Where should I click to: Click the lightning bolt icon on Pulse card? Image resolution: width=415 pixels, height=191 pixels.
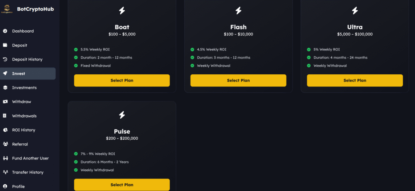122,115
